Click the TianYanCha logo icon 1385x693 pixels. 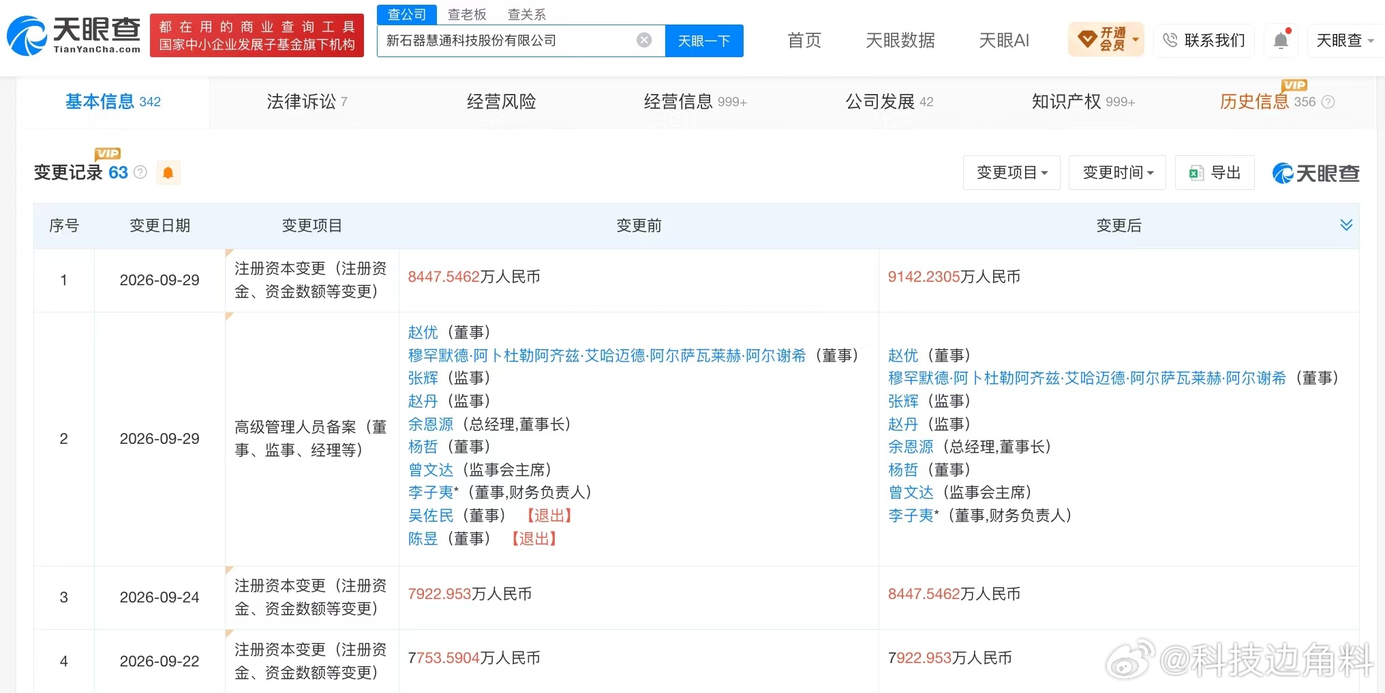tap(27, 35)
